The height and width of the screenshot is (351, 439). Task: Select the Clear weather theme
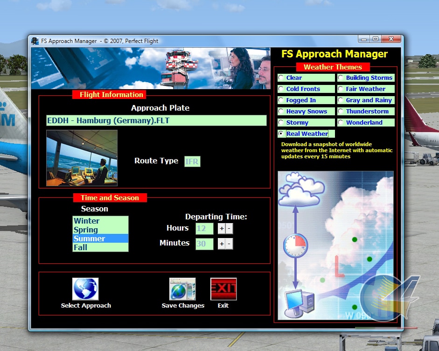click(x=281, y=78)
